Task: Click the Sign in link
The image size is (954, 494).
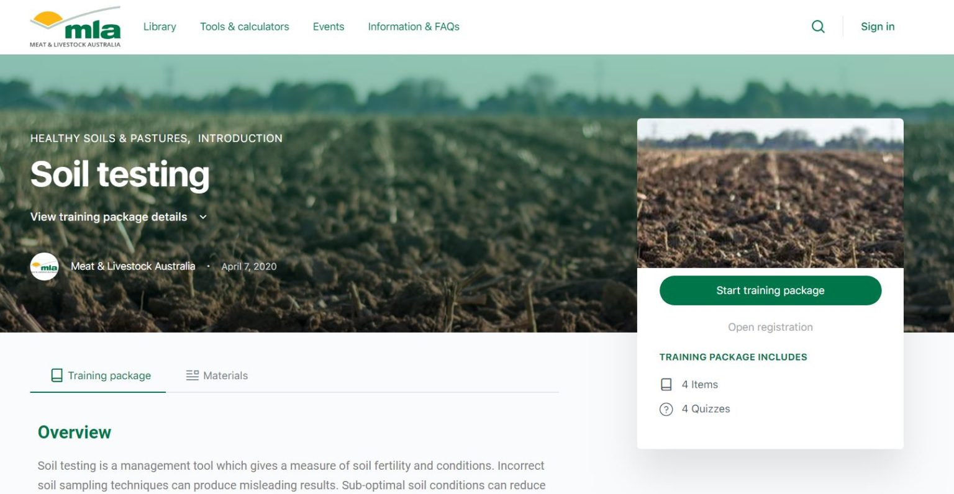Action: 878,27
